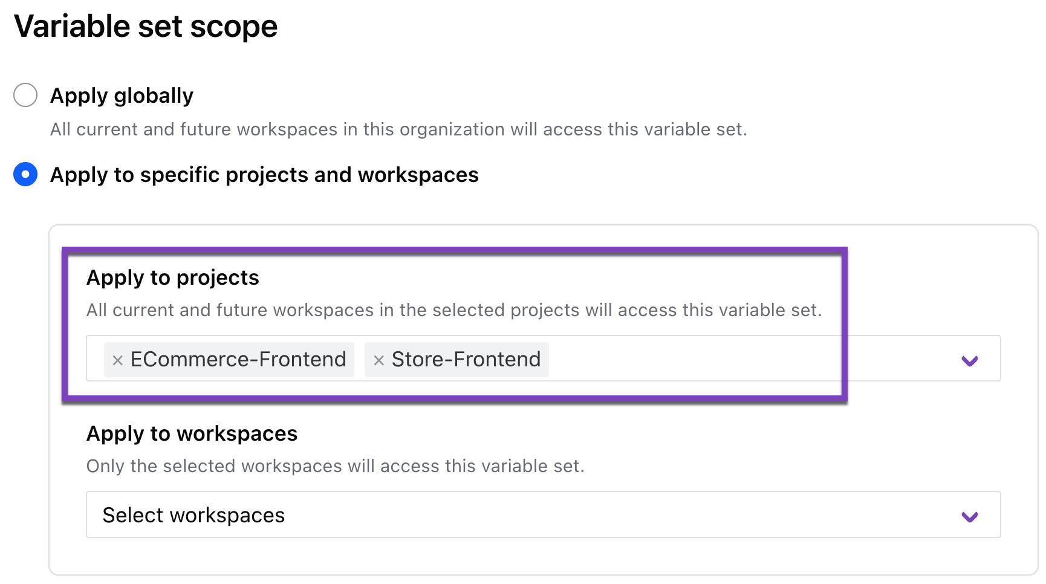Open the workspaces dropdown chevron
The height and width of the screenshot is (584, 1046).
[x=969, y=516]
